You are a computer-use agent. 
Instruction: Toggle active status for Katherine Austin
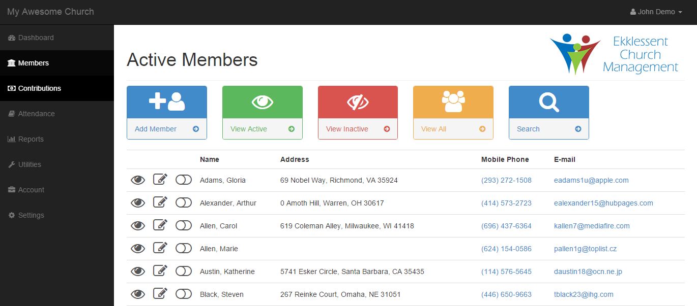point(184,271)
